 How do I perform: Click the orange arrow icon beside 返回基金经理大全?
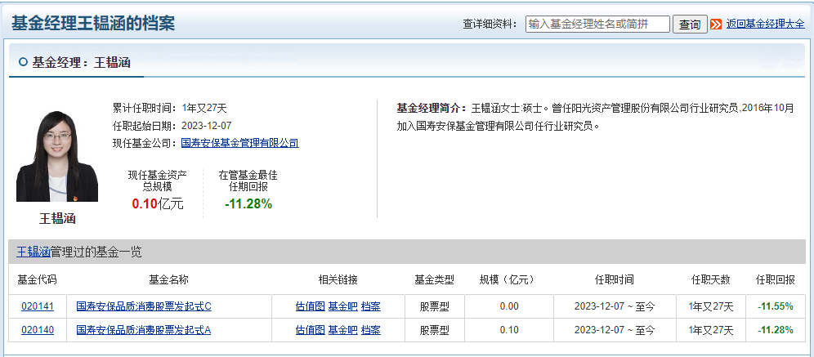(717, 25)
